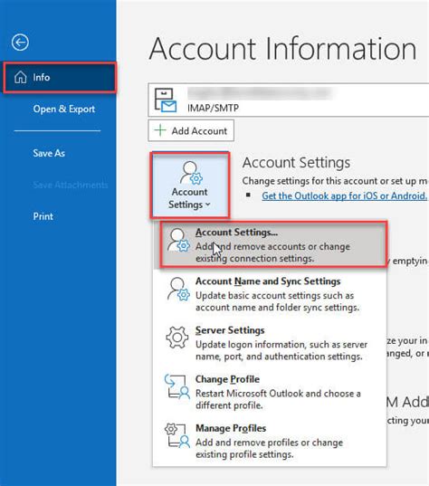The image size is (429, 486).
Task: Click the Change Profile icon
Action: [177, 386]
